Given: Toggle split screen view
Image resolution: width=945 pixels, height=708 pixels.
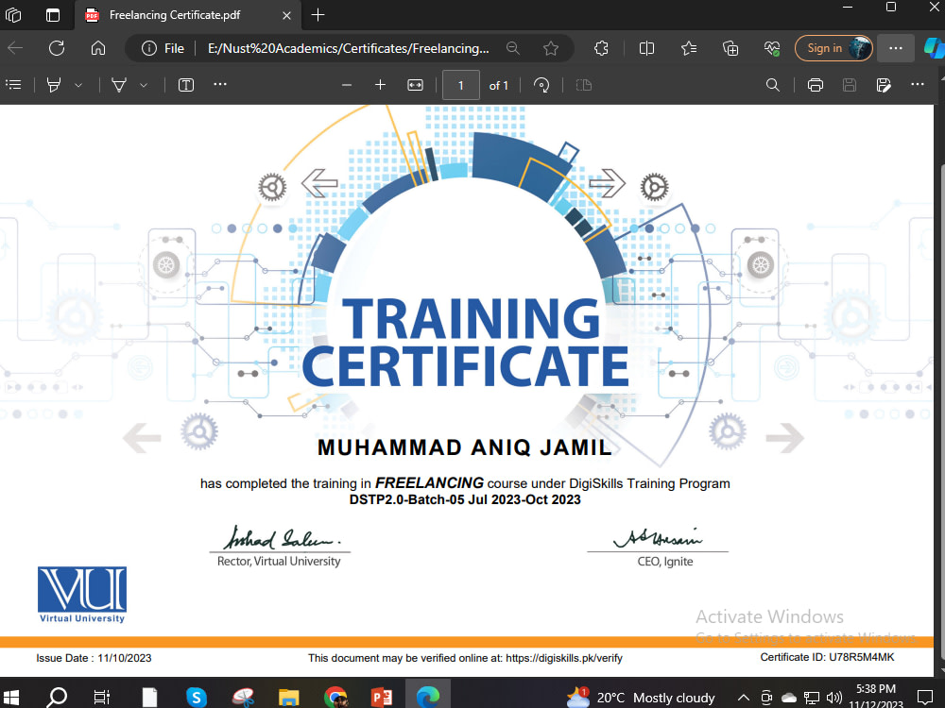Looking at the screenshot, I should pos(646,48).
